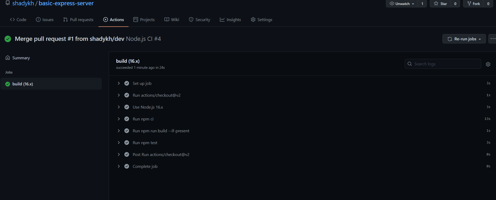Open the three-dots workflow run menu

coord(492,39)
